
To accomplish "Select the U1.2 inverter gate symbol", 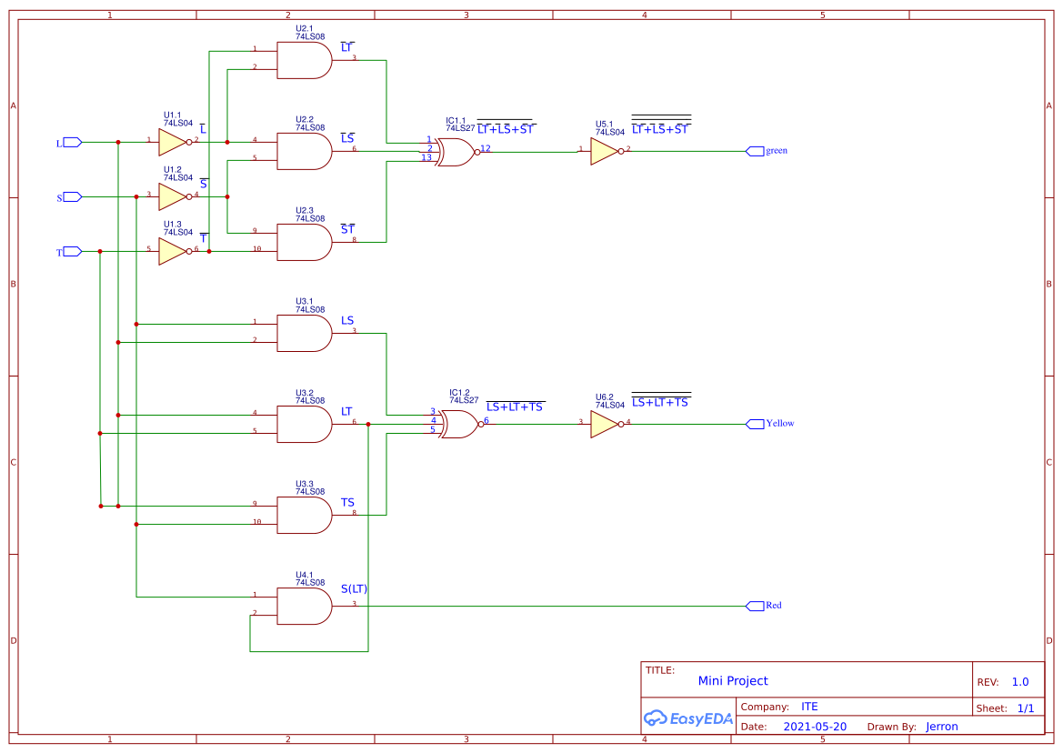I will [x=175, y=196].
